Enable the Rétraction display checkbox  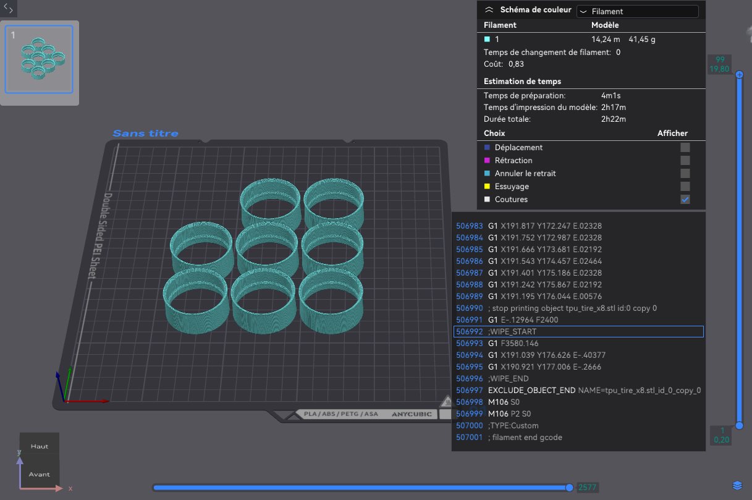685,161
